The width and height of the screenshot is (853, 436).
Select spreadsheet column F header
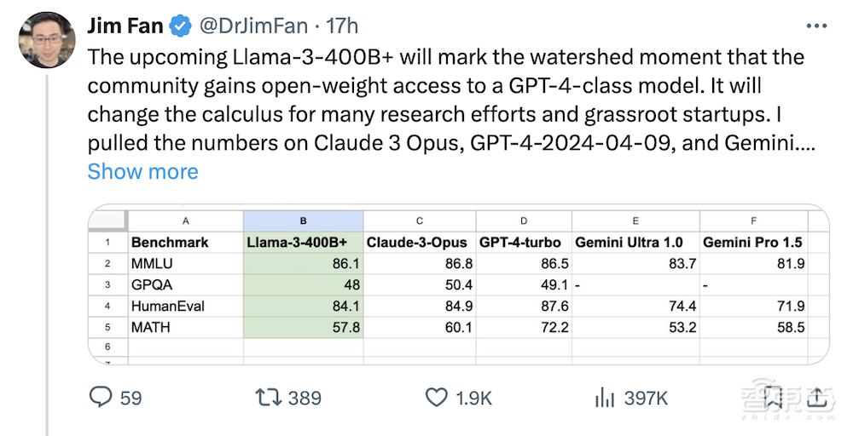click(x=752, y=221)
